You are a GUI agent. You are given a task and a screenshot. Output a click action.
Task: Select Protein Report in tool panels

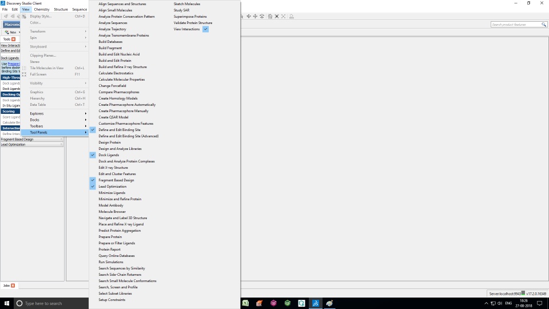coord(109,249)
